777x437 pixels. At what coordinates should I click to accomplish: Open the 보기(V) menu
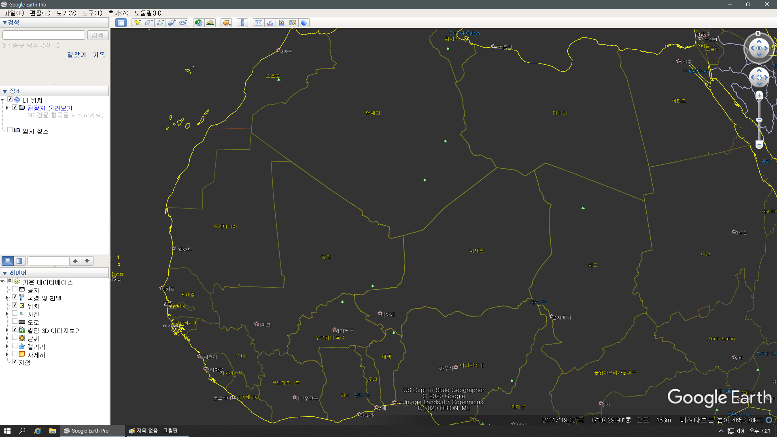pos(66,13)
